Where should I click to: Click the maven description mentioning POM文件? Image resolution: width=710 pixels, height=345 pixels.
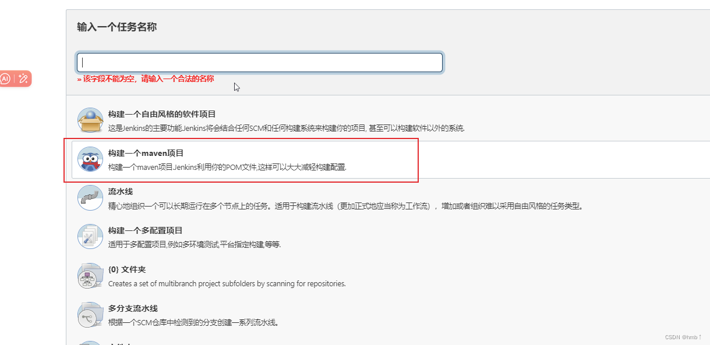[x=227, y=167]
